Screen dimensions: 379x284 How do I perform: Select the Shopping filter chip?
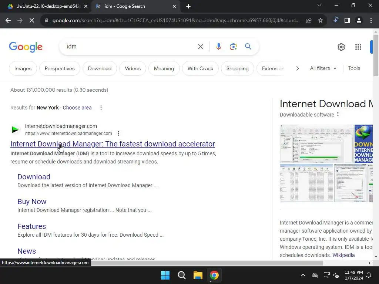[x=237, y=68]
